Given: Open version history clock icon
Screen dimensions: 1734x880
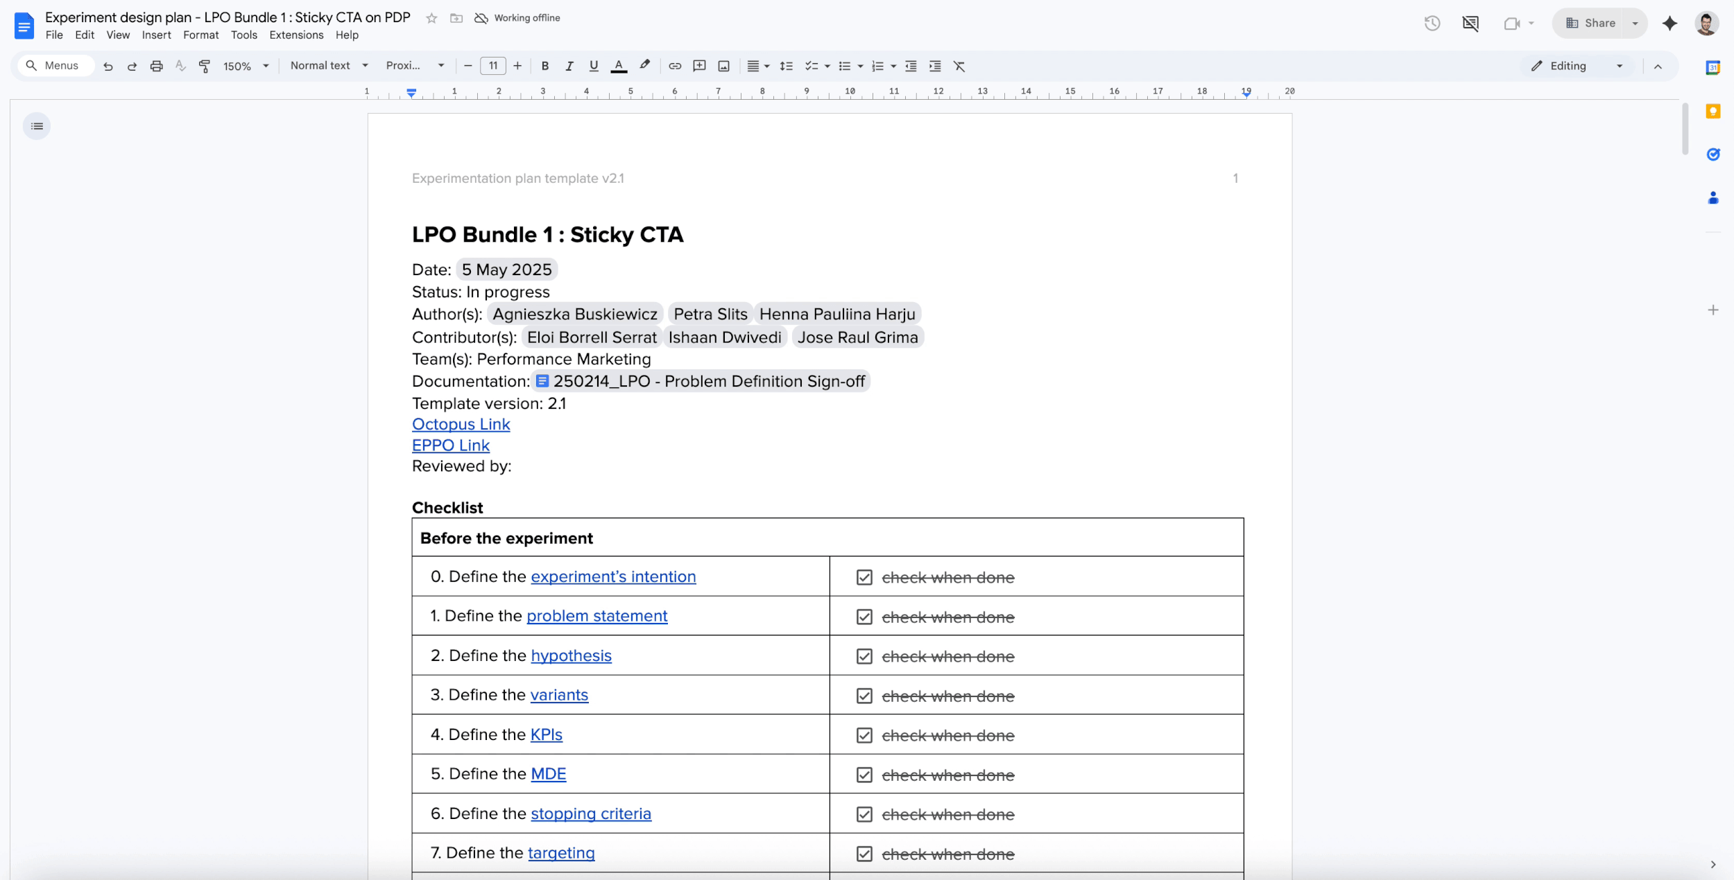Looking at the screenshot, I should click(x=1432, y=23).
